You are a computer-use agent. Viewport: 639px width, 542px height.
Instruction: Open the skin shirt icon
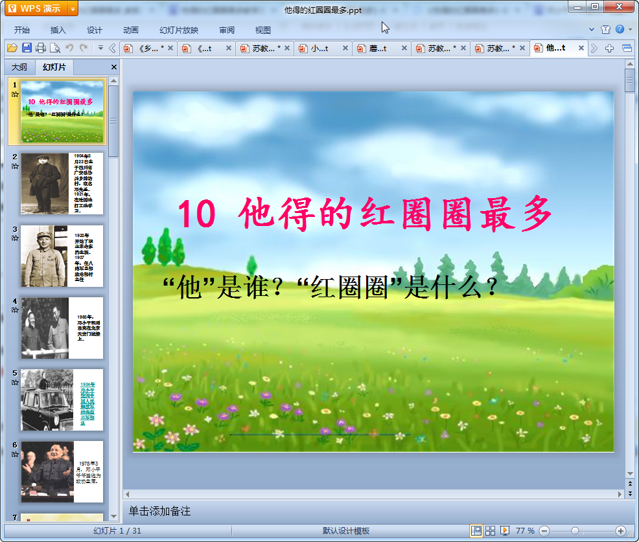pos(605,29)
